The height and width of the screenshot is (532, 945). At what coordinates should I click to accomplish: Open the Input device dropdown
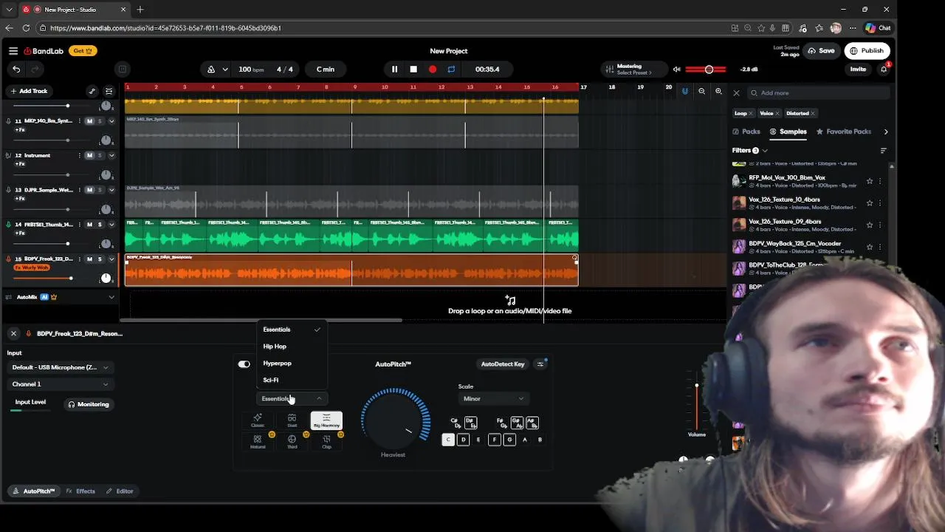click(60, 367)
